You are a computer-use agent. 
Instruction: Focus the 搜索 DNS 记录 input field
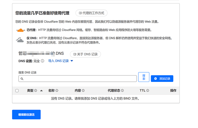point(77,79)
